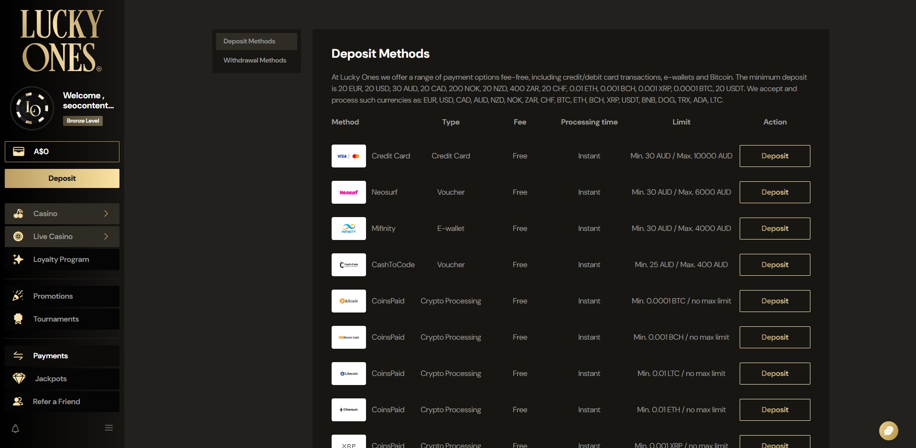The image size is (916, 448).
Task: Open the A$0 balance selector
Action: pos(62,152)
